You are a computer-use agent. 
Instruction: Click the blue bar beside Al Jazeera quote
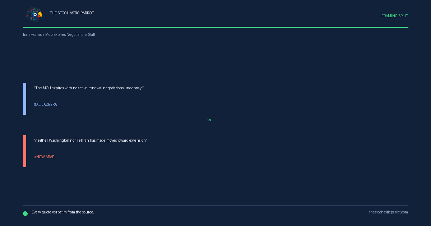pyautogui.click(x=24, y=99)
